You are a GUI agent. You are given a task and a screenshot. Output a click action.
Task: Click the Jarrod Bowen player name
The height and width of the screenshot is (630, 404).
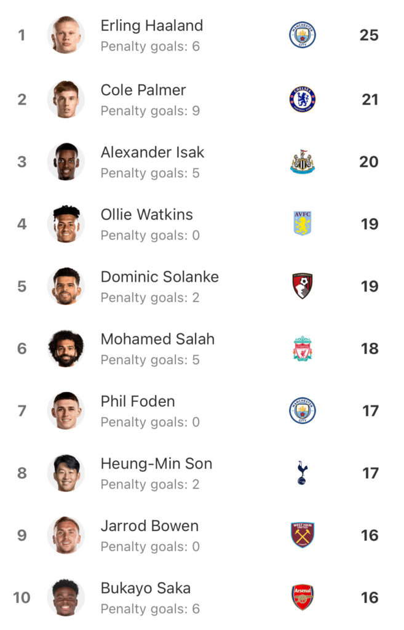(149, 526)
